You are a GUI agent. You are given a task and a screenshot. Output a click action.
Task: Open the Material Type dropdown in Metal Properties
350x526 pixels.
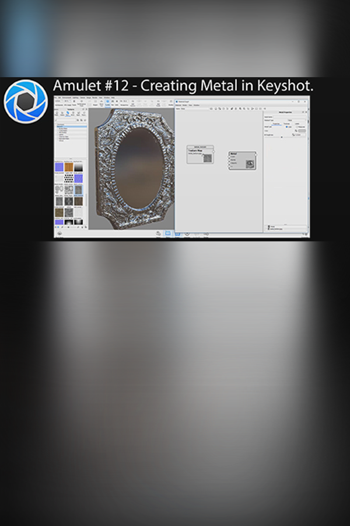(297, 120)
